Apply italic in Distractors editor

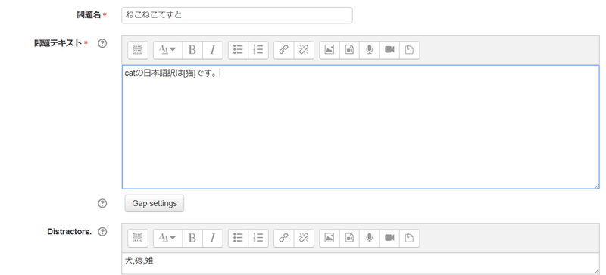click(213, 238)
